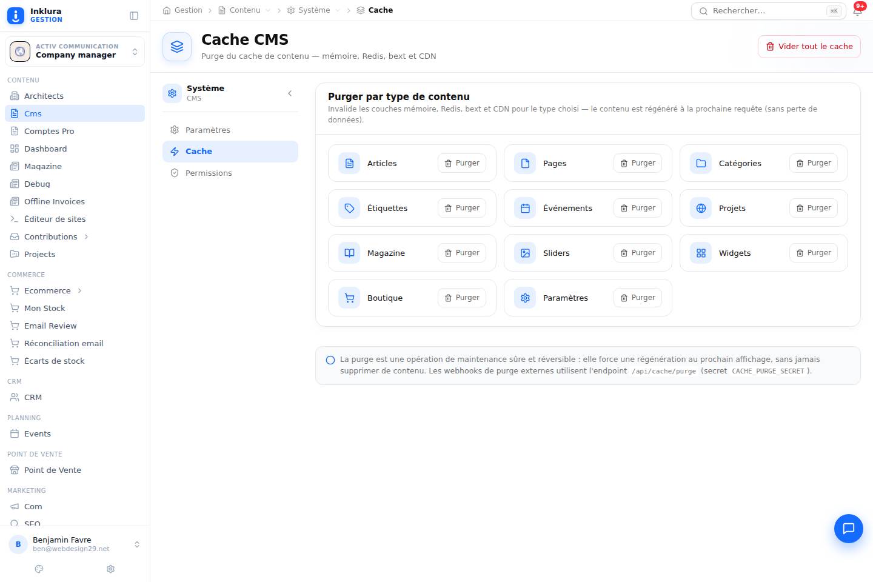Open the theme palette icon
This screenshot has height=582, width=873.
click(x=39, y=569)
